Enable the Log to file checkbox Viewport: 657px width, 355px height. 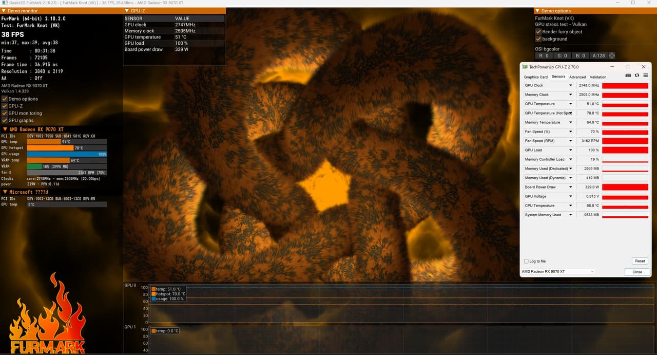pyautogui.click(x=526, y=261)
